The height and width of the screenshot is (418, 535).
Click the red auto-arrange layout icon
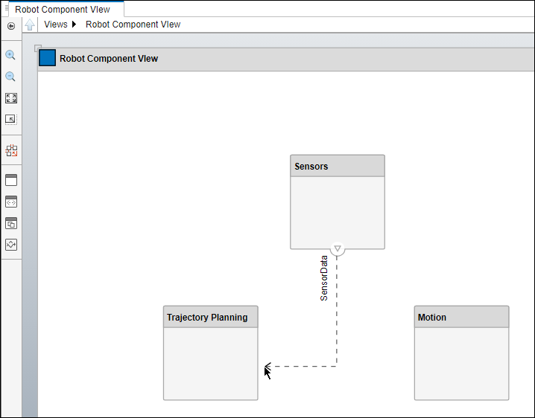[x=11, y=150]
